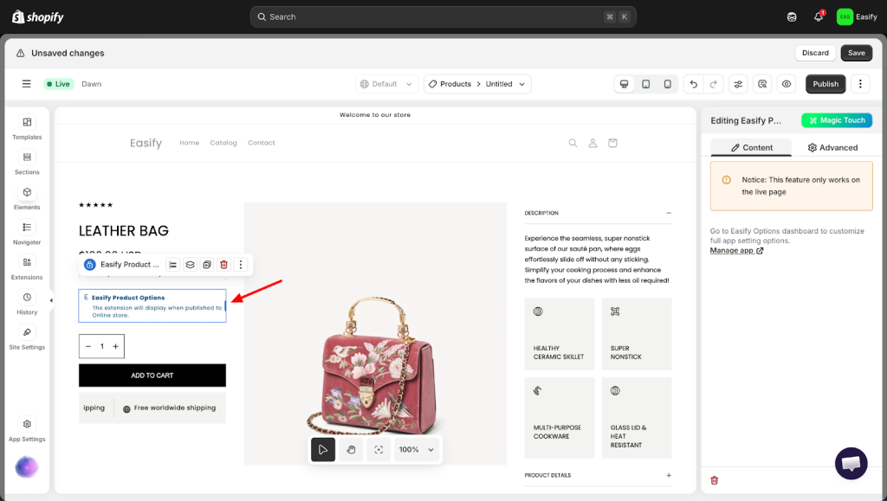Open the 100% zoom level dropdown
887x501 pixels.
pyautogui.click(x=417, y=450)
